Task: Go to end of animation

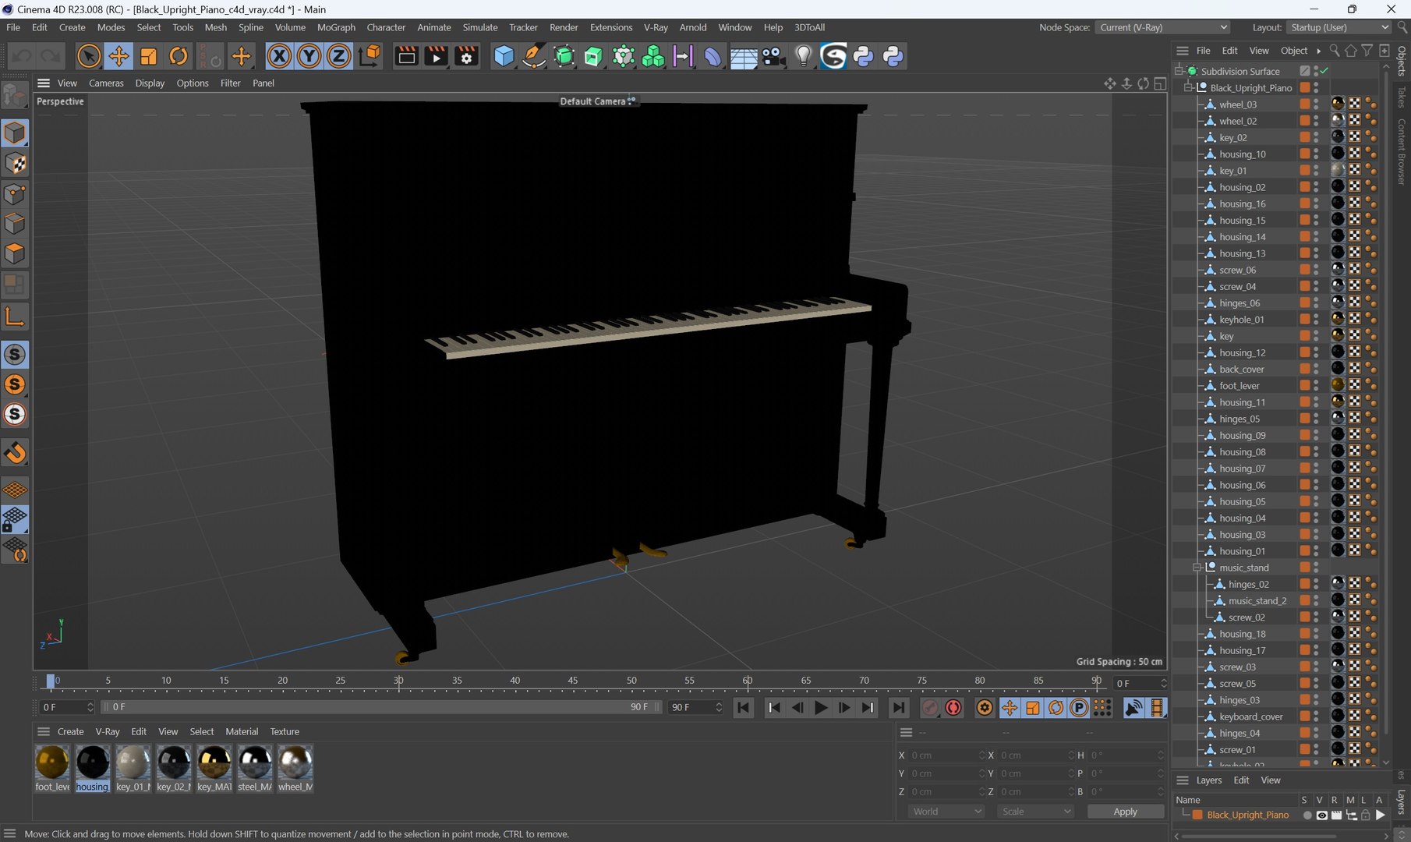Action: pos(898,707)
